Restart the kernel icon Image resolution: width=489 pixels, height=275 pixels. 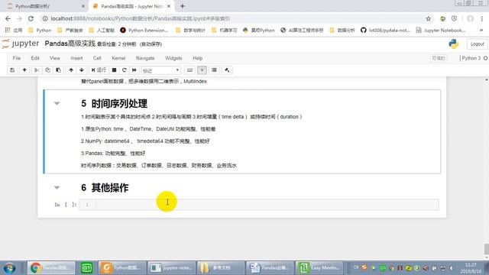coord(124,70)
